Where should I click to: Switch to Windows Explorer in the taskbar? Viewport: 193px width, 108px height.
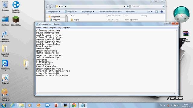pos(21,105)
